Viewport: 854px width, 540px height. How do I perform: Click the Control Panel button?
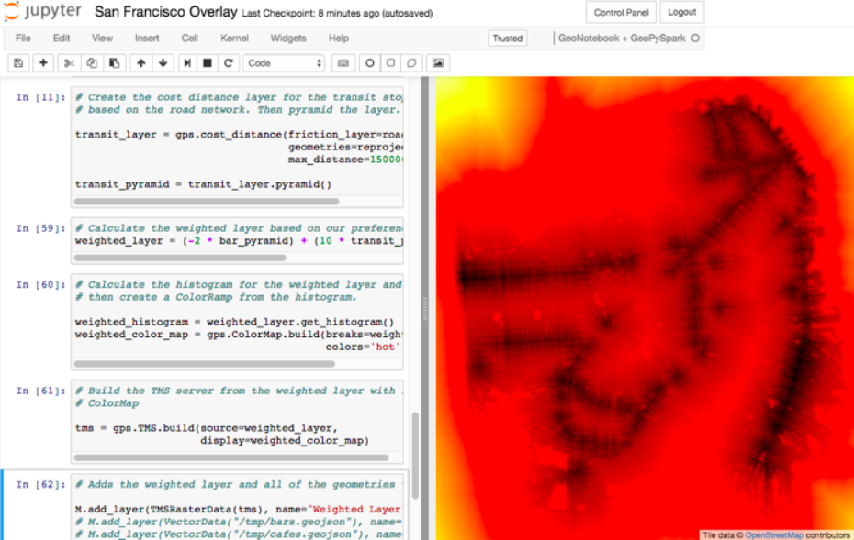pyautogui.click(x=621, y=13)
